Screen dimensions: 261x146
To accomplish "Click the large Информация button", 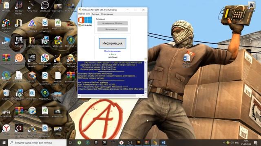I will click(x=113, y=43).
